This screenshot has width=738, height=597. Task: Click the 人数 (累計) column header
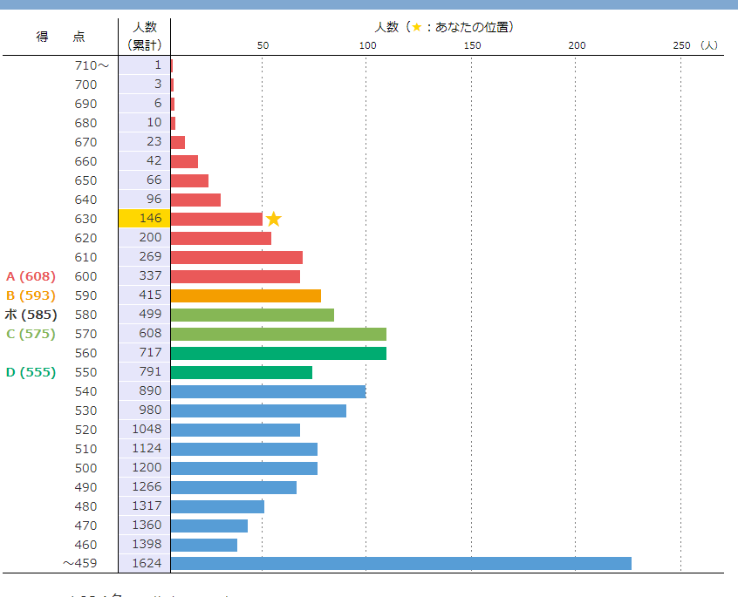point(145,36)
